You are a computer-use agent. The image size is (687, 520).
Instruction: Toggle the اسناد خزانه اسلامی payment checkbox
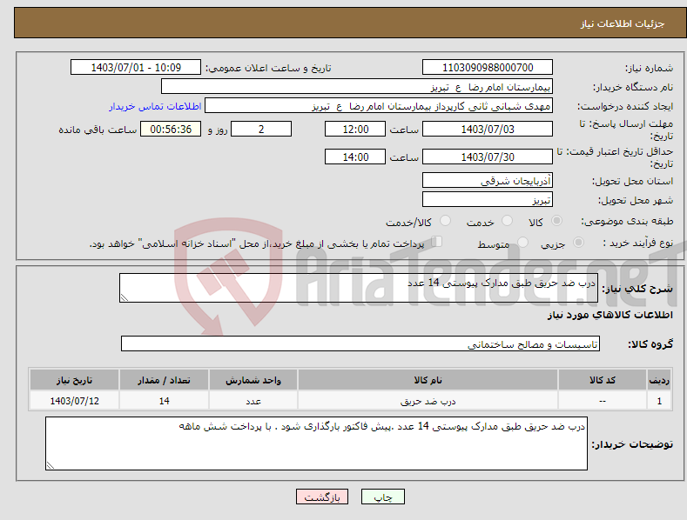(436, 242)
